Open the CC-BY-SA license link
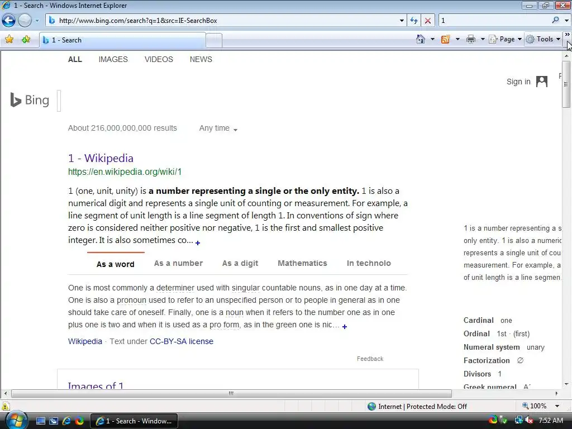Screen dimensions: 572x429 pos(182,341)
